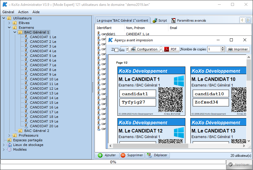
Task: Click the Utilisateurs folder icon
Action: coord(9,18)
